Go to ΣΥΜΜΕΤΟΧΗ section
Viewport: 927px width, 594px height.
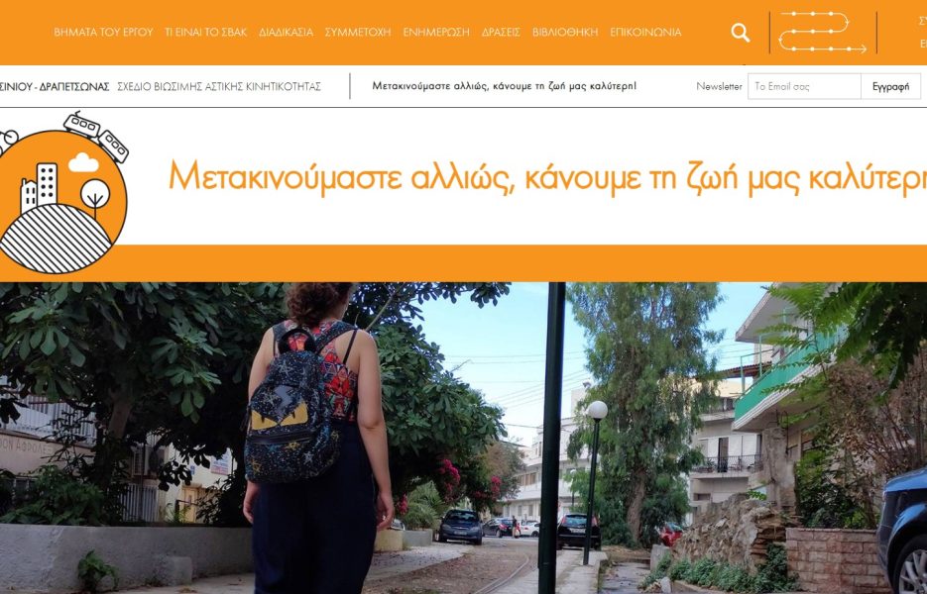coord(358,33)
